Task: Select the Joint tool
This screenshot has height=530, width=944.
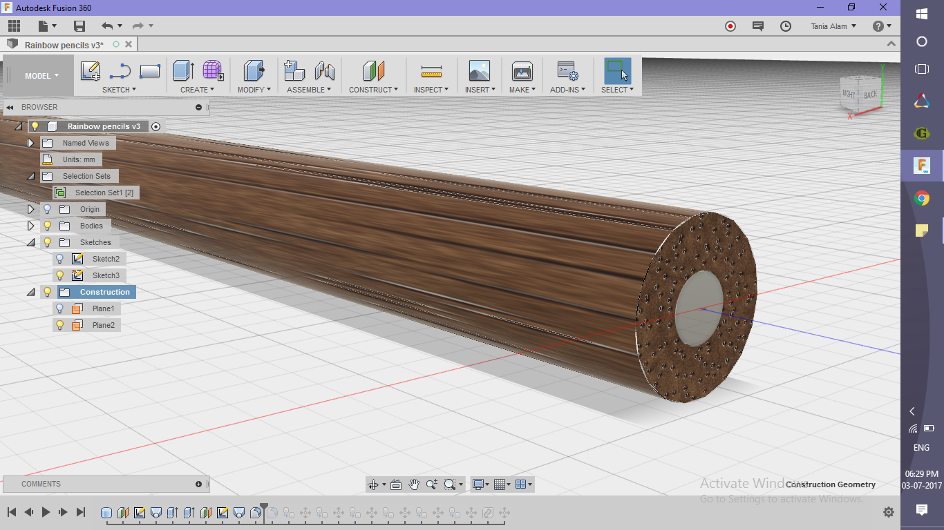Action: click(324, 71)
